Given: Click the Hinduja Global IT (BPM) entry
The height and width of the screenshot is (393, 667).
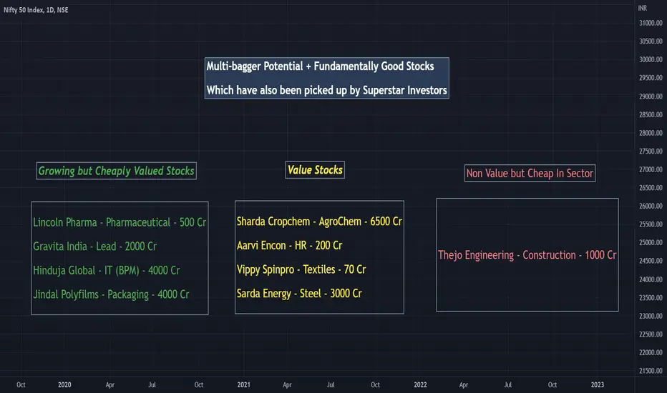Looking at the screenshot, I should coord(106,270).
